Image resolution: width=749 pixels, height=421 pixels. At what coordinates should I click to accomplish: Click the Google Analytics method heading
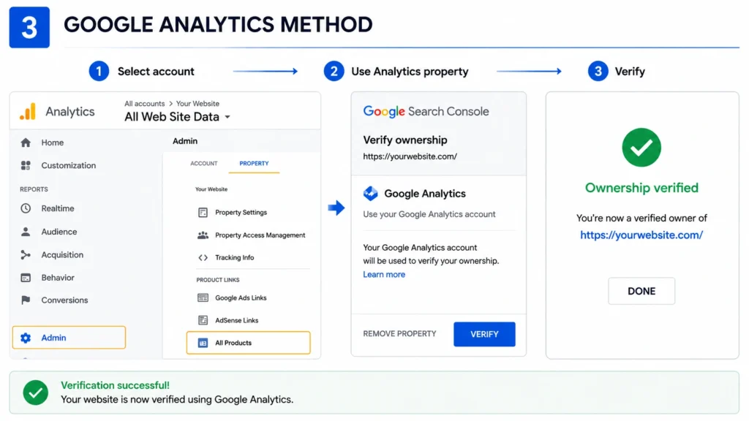[x=425, y=193]
